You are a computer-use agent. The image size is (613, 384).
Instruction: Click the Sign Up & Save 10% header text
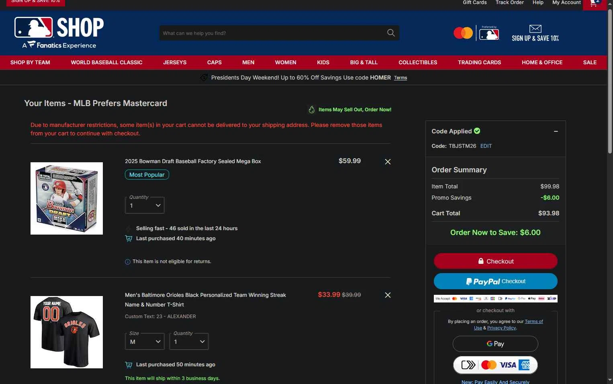[535, 38]
